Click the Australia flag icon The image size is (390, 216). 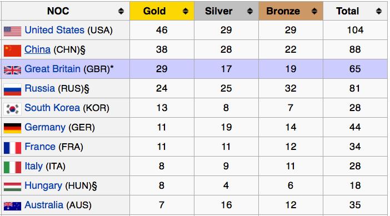click(x=12, y=206)
